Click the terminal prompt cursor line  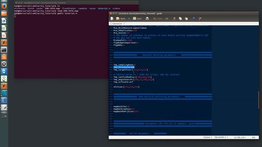(x=15, y=16)
